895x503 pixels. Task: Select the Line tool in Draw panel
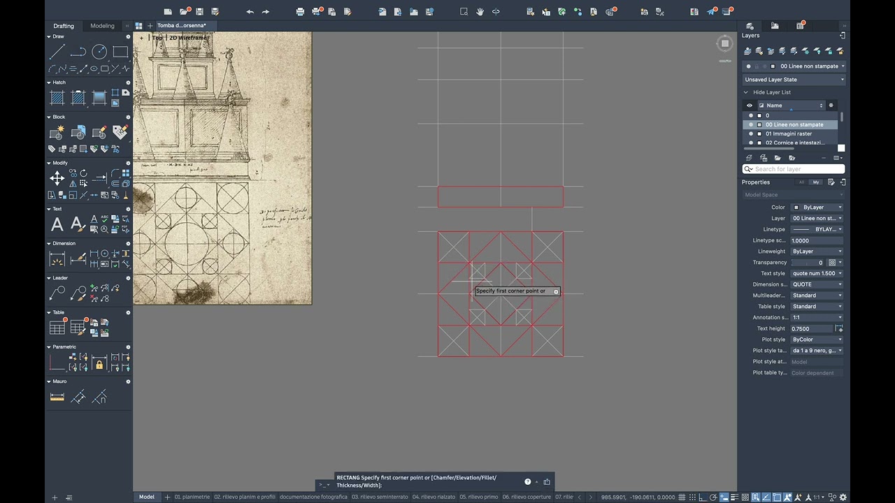point(57,51)
